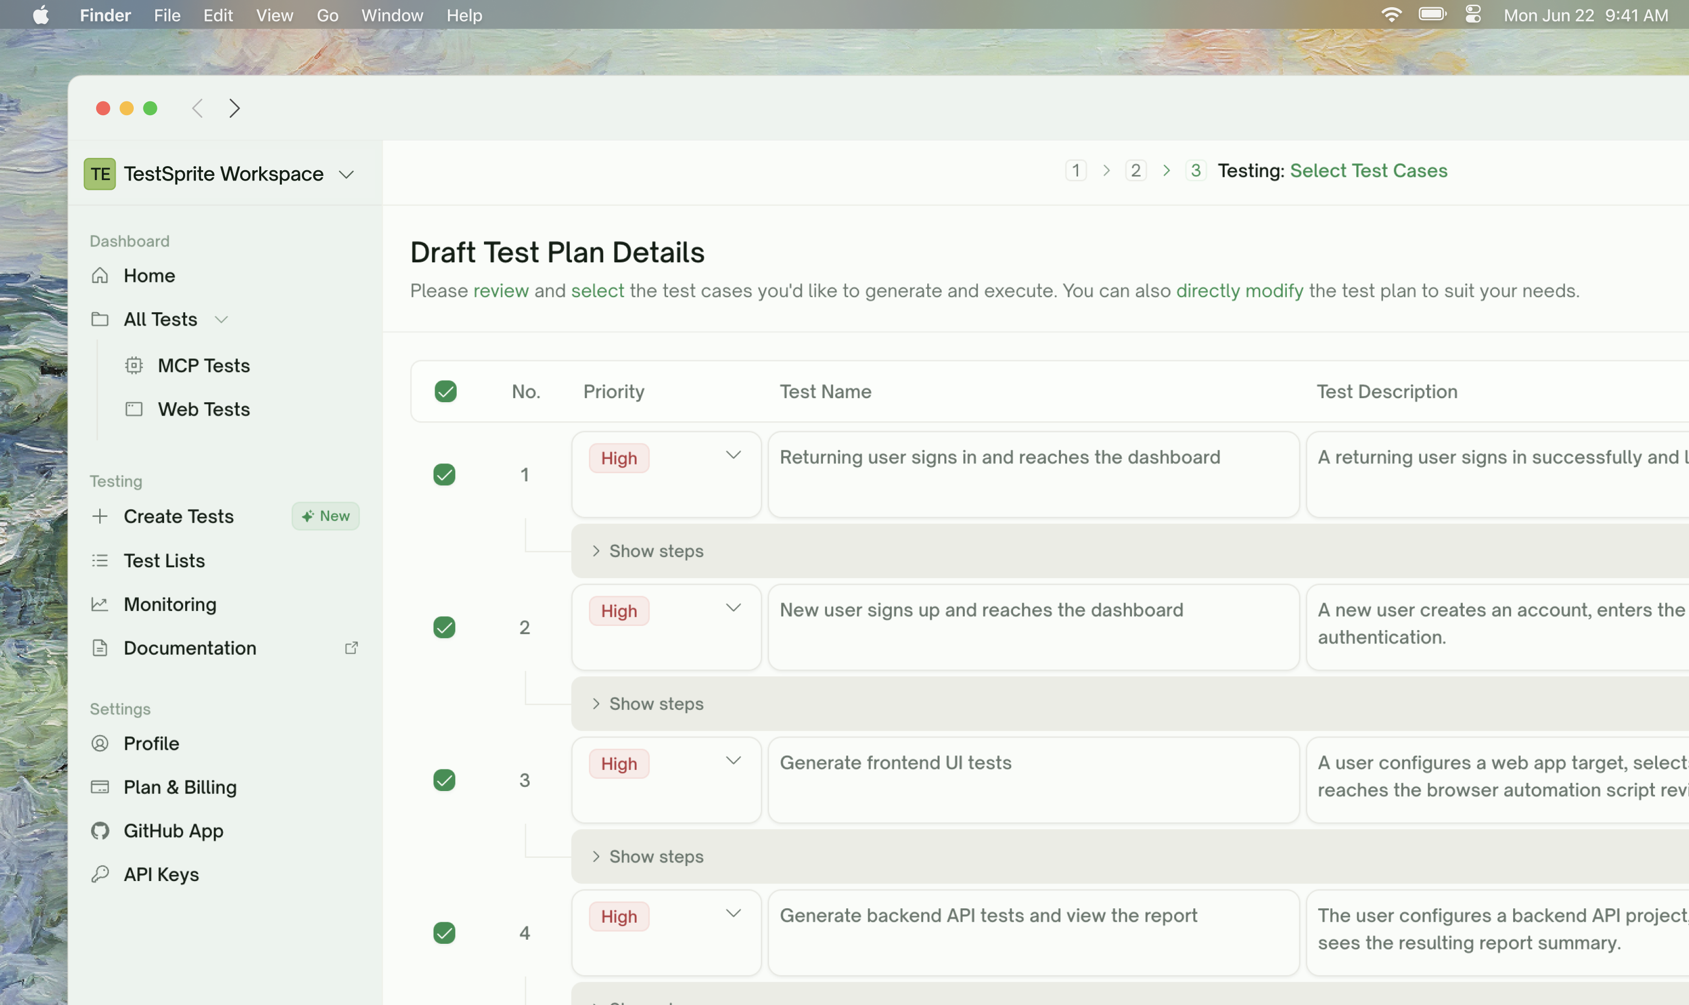Open Plan & Billing card icon
The image size is (1689, 1005).
click(x=100, y=787)
